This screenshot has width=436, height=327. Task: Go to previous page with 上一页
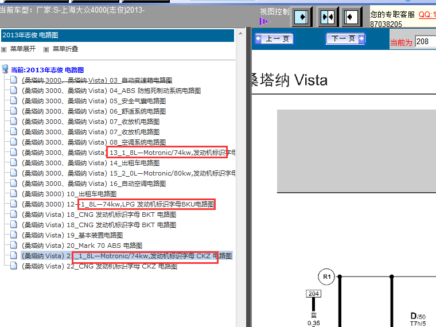pyautogui.click(x=274, y=38)
